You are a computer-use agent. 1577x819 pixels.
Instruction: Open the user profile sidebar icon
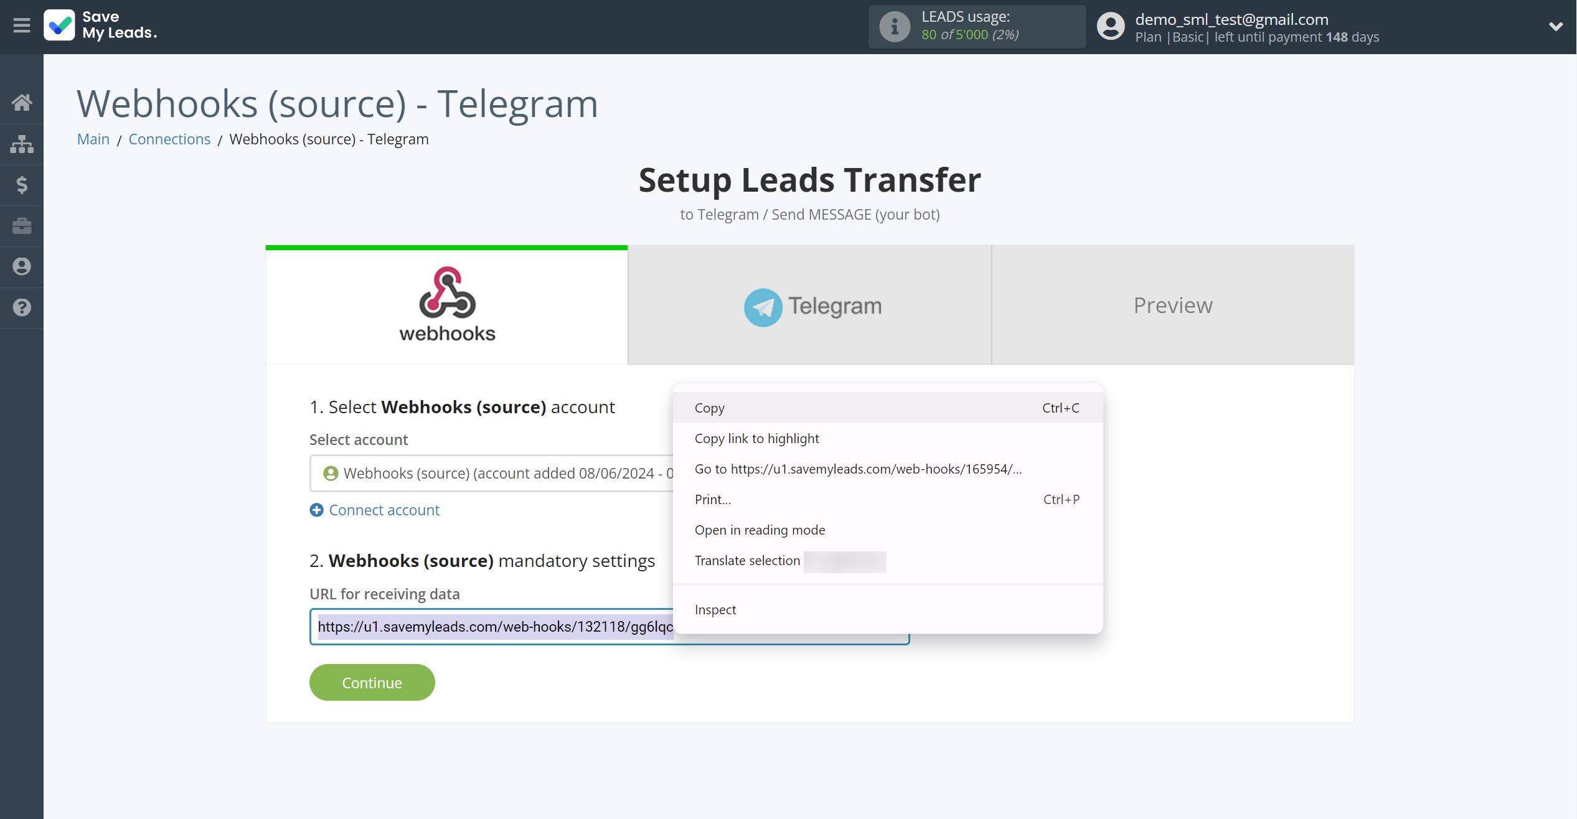[22, 266]
